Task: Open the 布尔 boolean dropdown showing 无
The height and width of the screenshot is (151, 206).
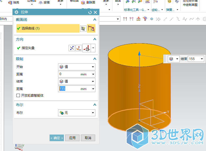Action: 77,113
